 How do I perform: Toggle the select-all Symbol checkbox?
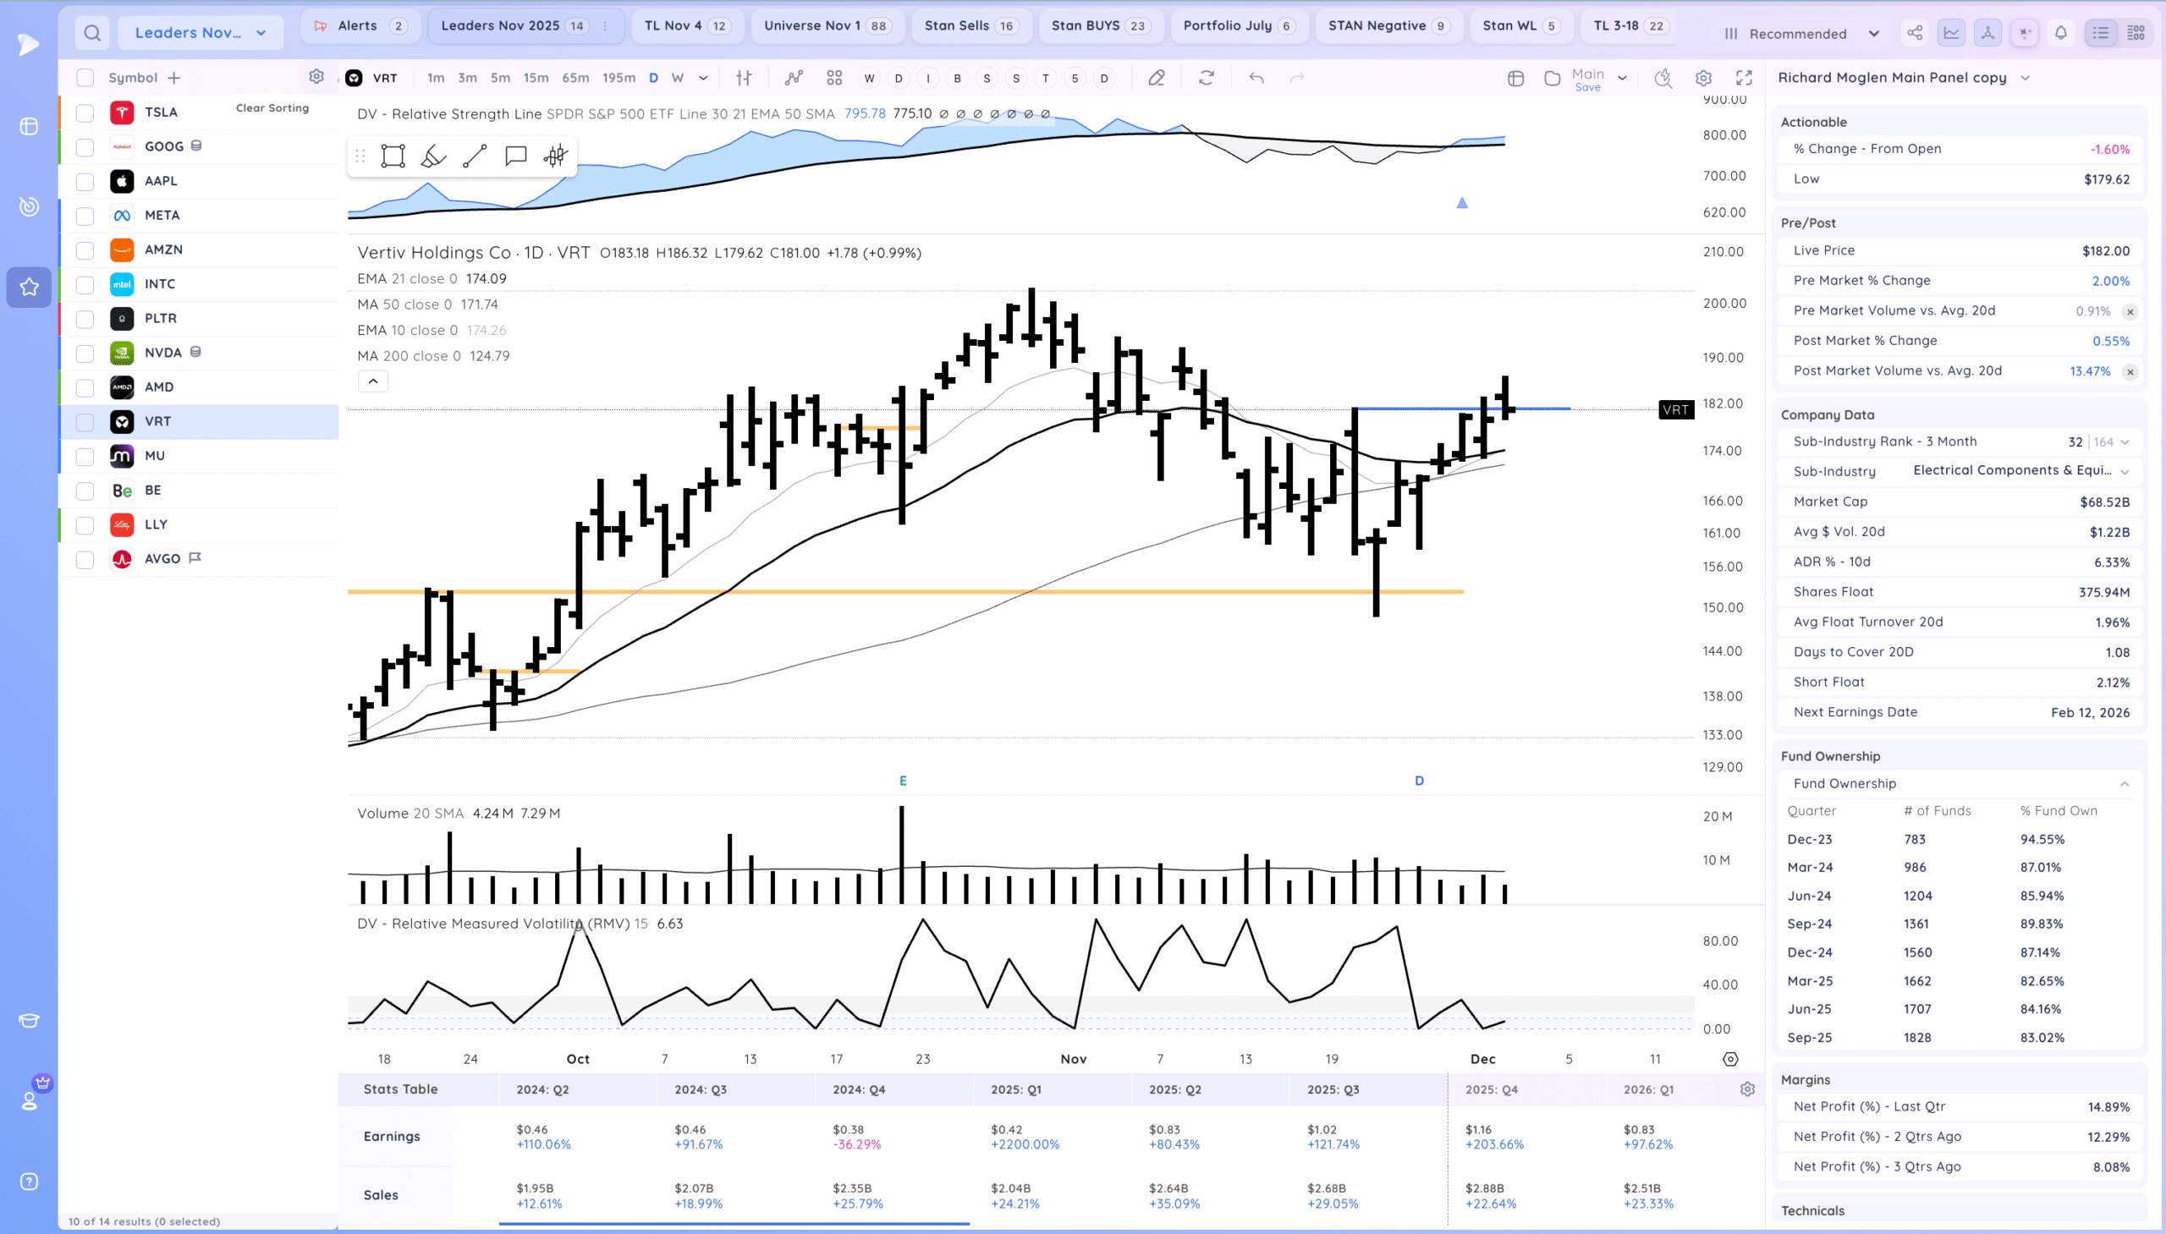point(85,78)
